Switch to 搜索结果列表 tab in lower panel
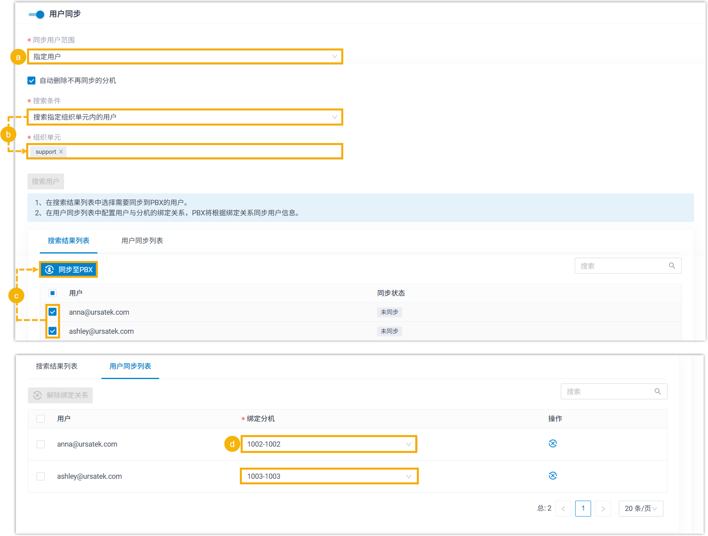This screenshot has height=536, width=708. pos(56,366)
